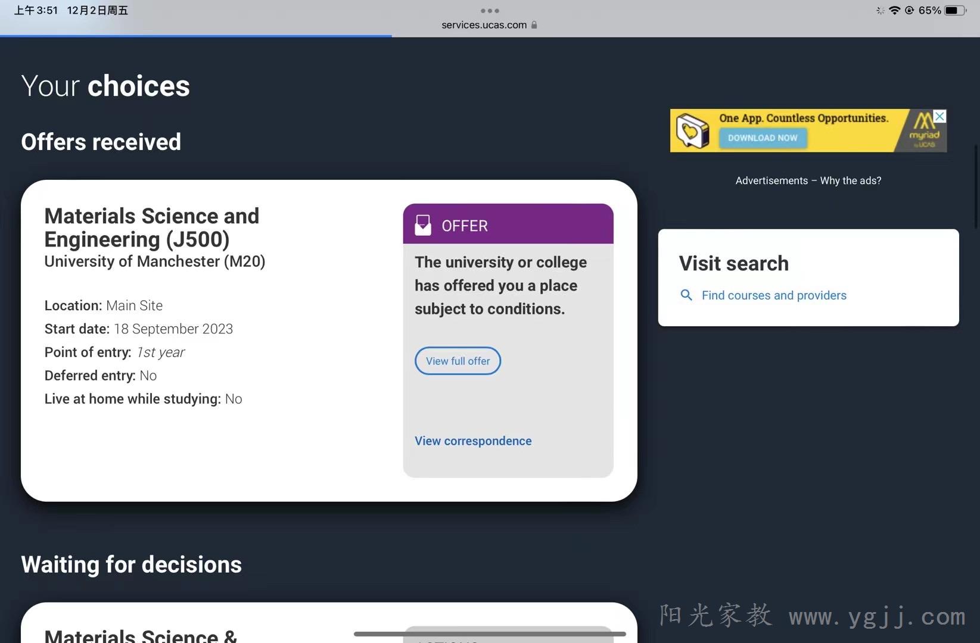Image resolution: width=980 pixels, height=643 pixels.
Task: Click the Myriad app logo in ad
Action: pyautogui.click(x=924, y=130)
